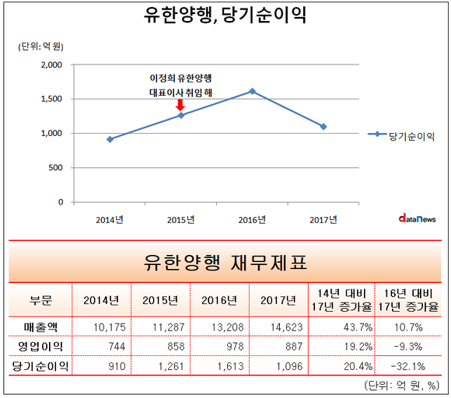Click the 매출액 row label
The height and width of the screenshot is (398, 451).
tap(40, 327)
